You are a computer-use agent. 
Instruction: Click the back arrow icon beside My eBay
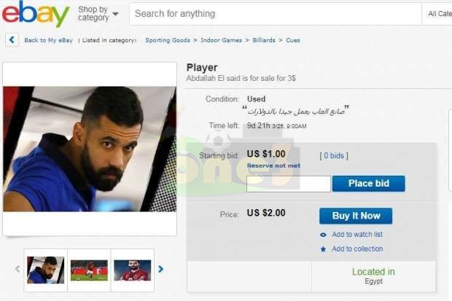pyautogui.click(x=12, y=40)
